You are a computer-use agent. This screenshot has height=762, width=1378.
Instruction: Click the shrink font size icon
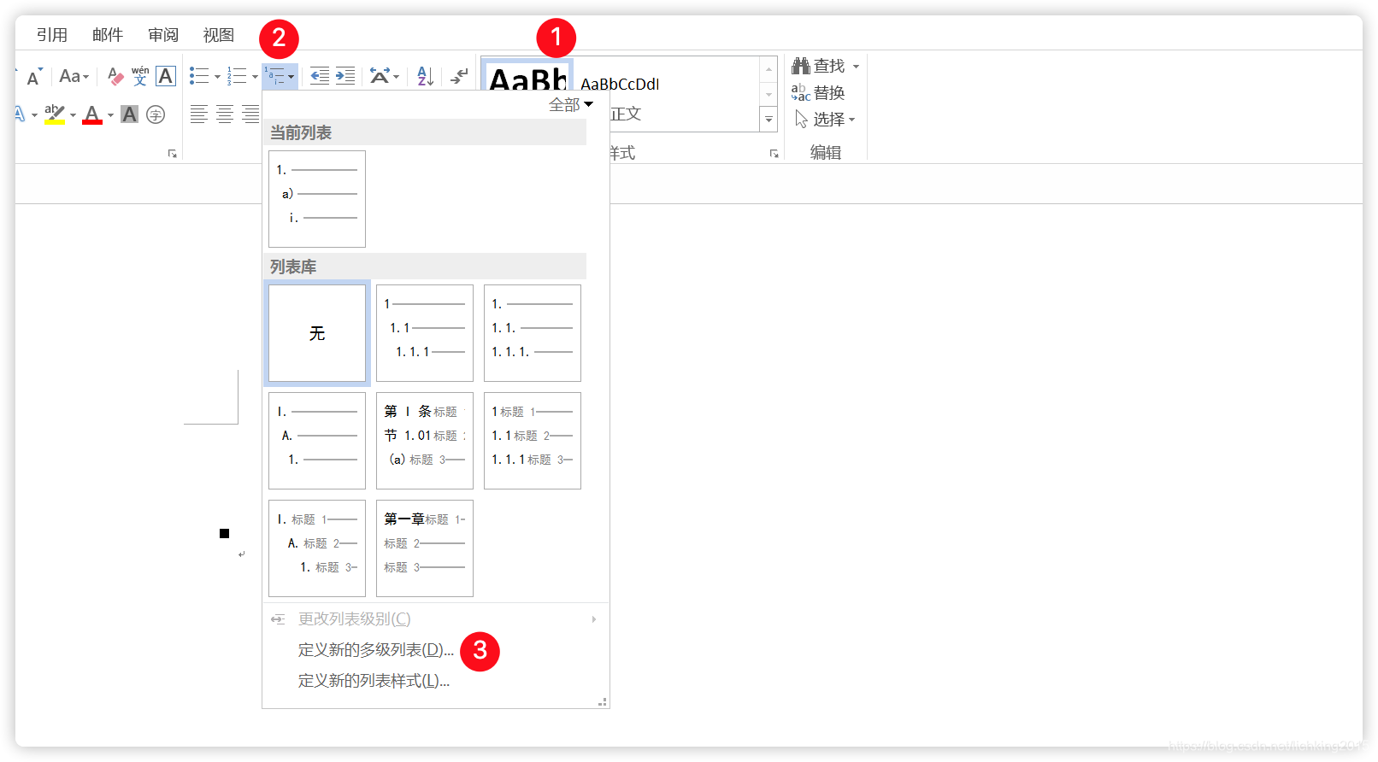[x=32, y=77]
